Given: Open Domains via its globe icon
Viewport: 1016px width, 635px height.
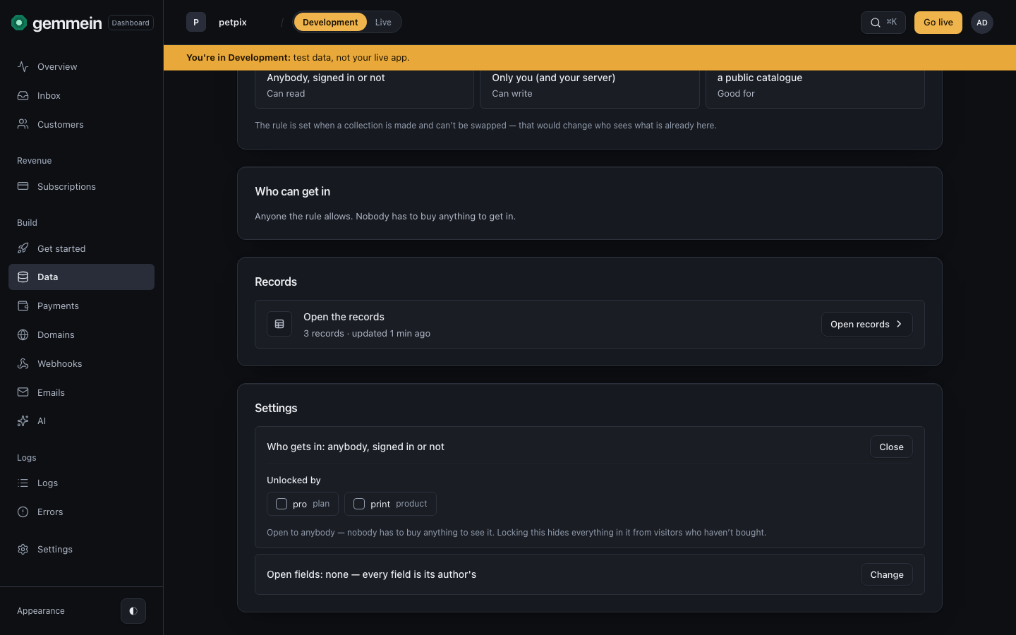Looking at the screenshot, I should coord(23,334).
